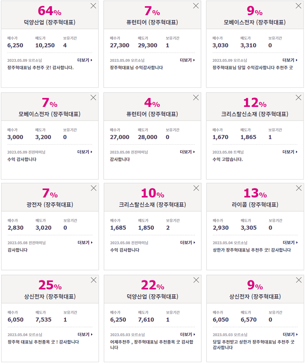Click 더보기 on 7% 모베이스전자 review
305x364 pixels.
coord(85,152)
